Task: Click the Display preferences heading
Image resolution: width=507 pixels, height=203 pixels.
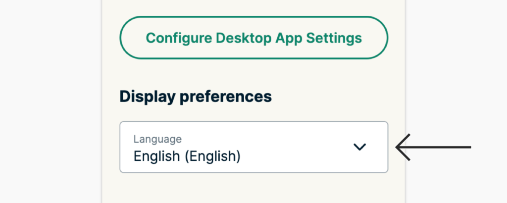Action: 196,96
